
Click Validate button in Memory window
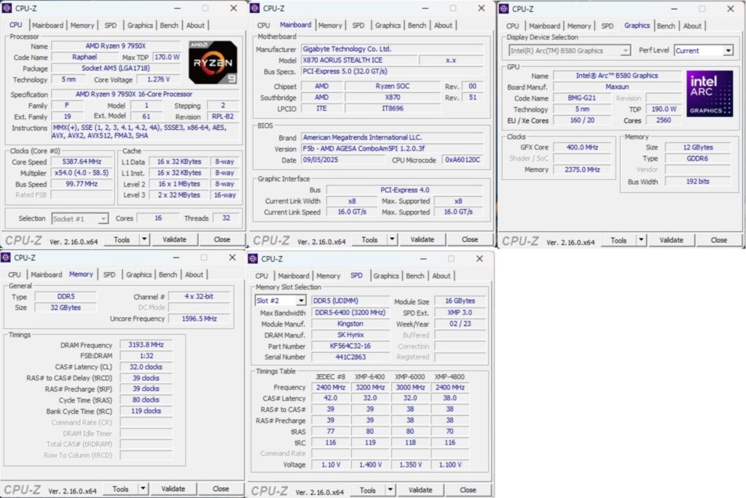173,489
